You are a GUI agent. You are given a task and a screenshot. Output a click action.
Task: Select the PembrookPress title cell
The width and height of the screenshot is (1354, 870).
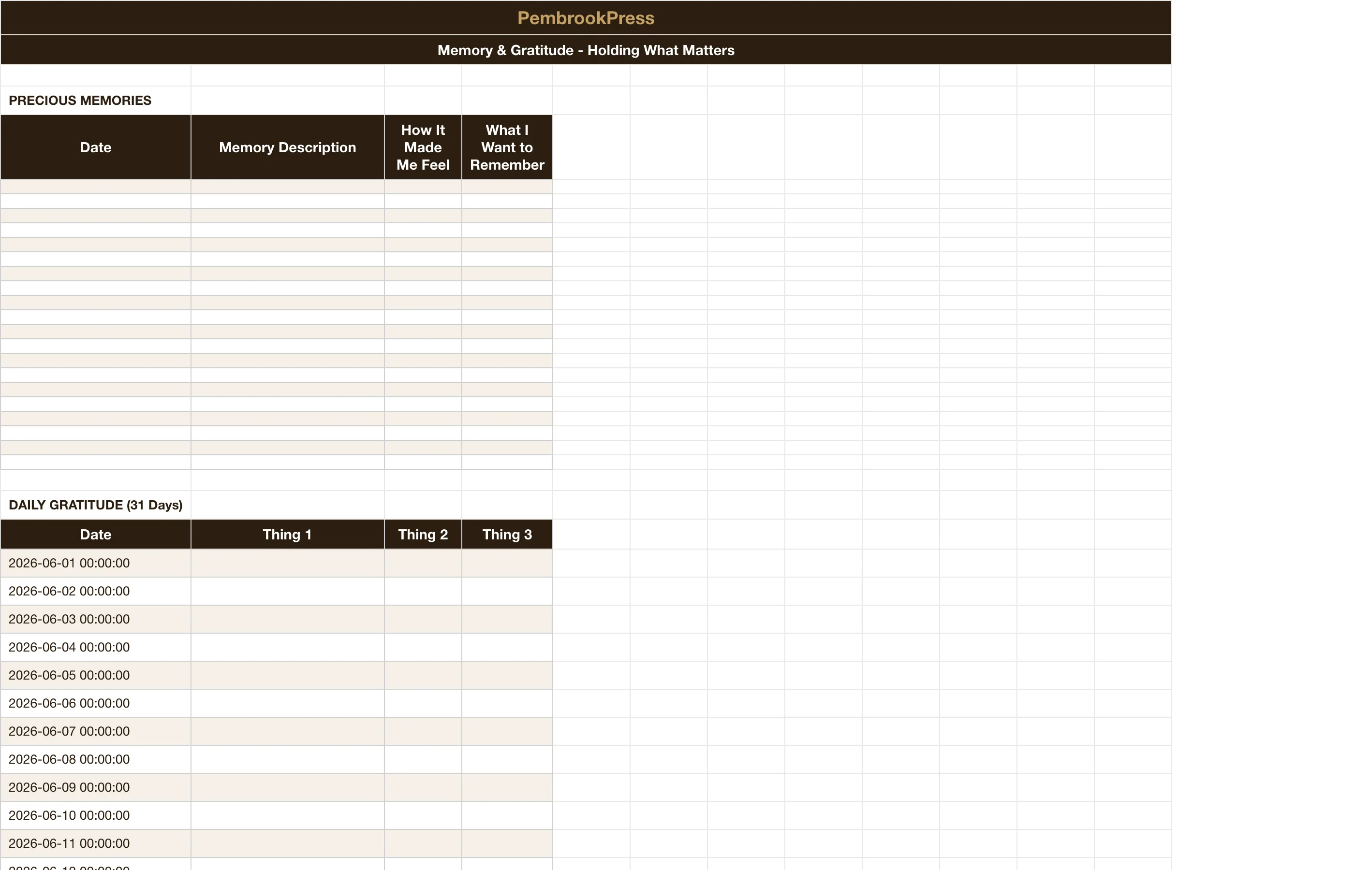click(x=586, y=18)
